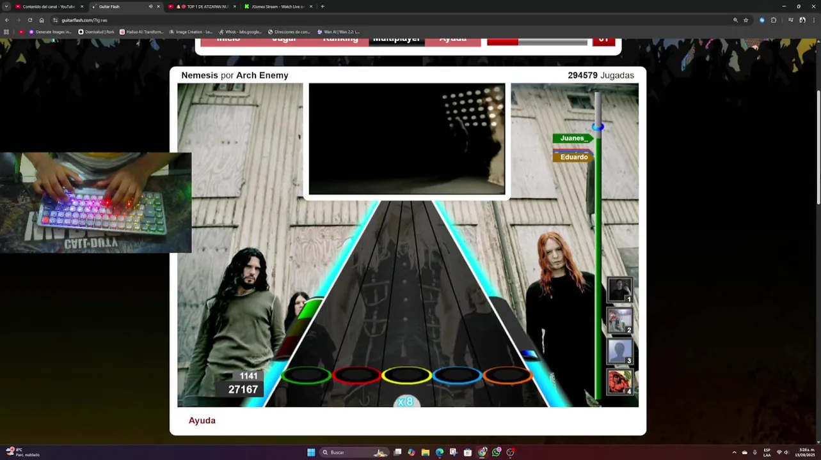Viewport: 821px width, 460px height.
Task: Open Chrome from the taskbar
Action: pos(482,452)
